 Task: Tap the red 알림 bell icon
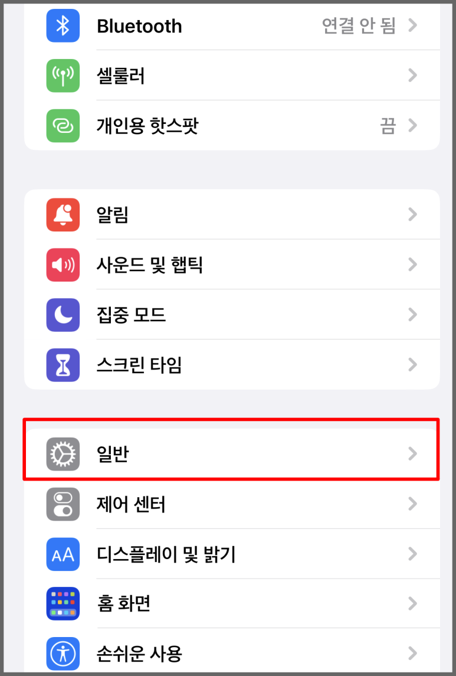tap(63, 214)
